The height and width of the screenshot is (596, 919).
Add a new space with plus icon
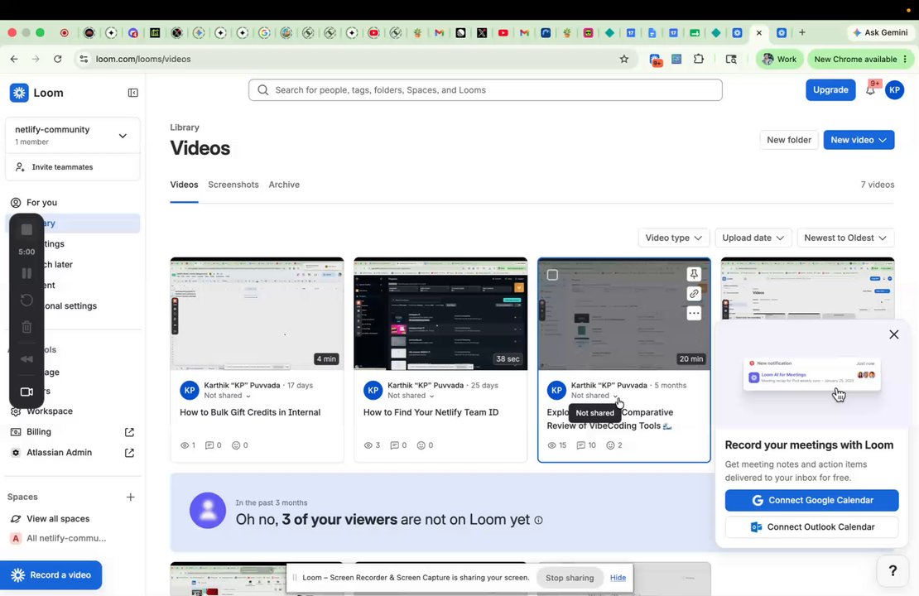click(x=131, y=497)
